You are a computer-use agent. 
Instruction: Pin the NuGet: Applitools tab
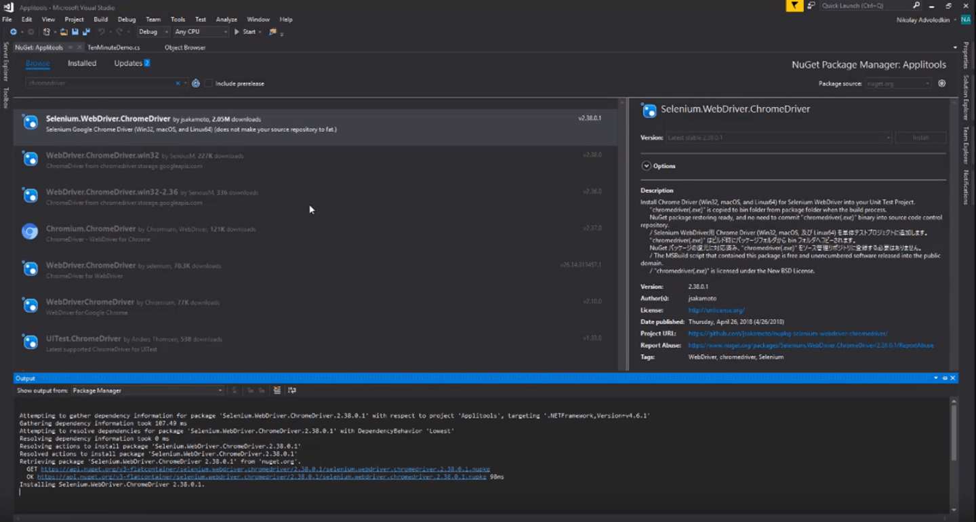pyautogui.click(x=71, y=47)
